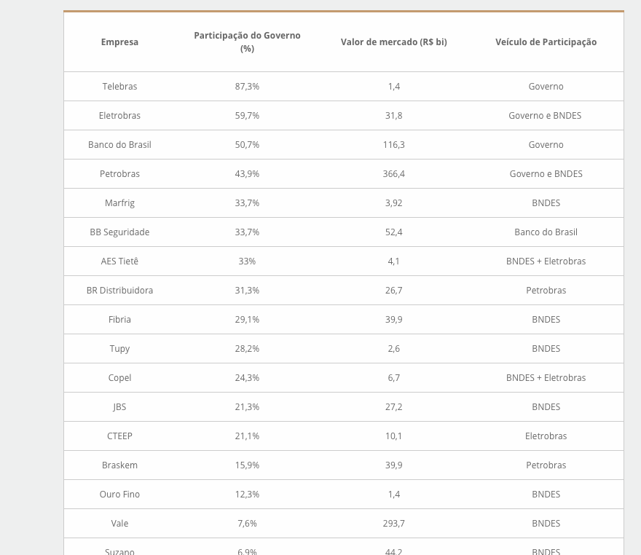
Task: Select the Marfrig row name
Action: (119, 203)
